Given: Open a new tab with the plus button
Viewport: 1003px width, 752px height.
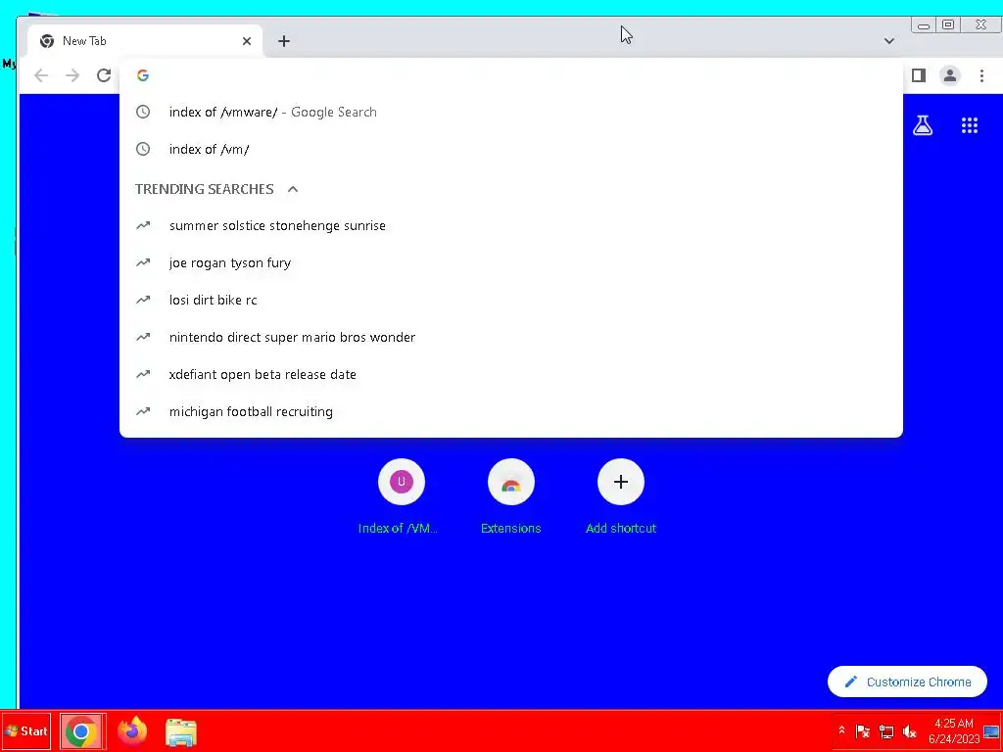Looking at the screenshot, I should (284, 41).
